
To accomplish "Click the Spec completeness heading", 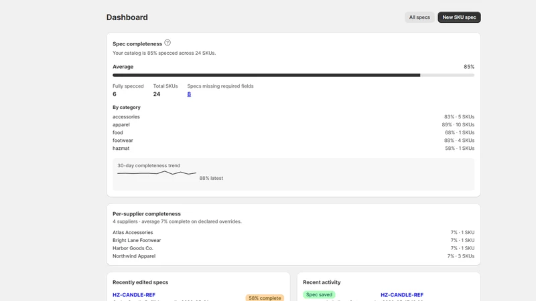I will [137, 44].
